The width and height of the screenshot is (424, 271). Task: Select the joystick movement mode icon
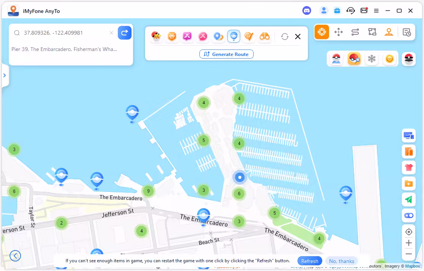(389, 32)
